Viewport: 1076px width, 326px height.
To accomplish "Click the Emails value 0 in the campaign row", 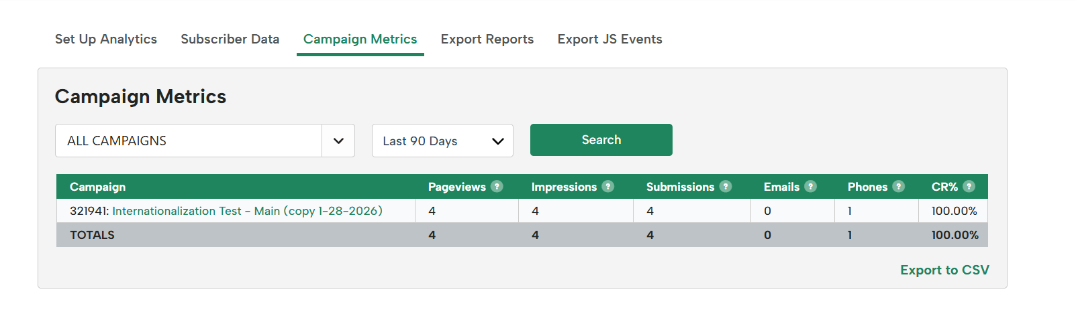I will [767, 211].
